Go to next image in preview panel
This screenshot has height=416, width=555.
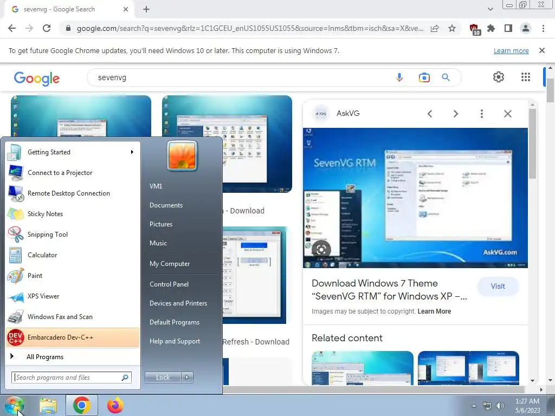455,114
